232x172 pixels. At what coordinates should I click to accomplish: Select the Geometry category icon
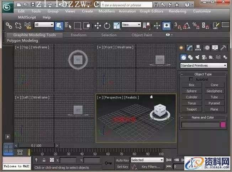pos(183,57)
